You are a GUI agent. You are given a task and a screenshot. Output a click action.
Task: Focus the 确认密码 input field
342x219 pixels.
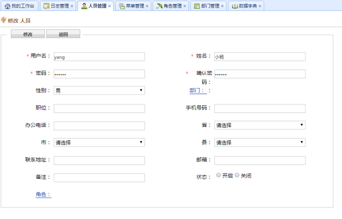[260, 74]
